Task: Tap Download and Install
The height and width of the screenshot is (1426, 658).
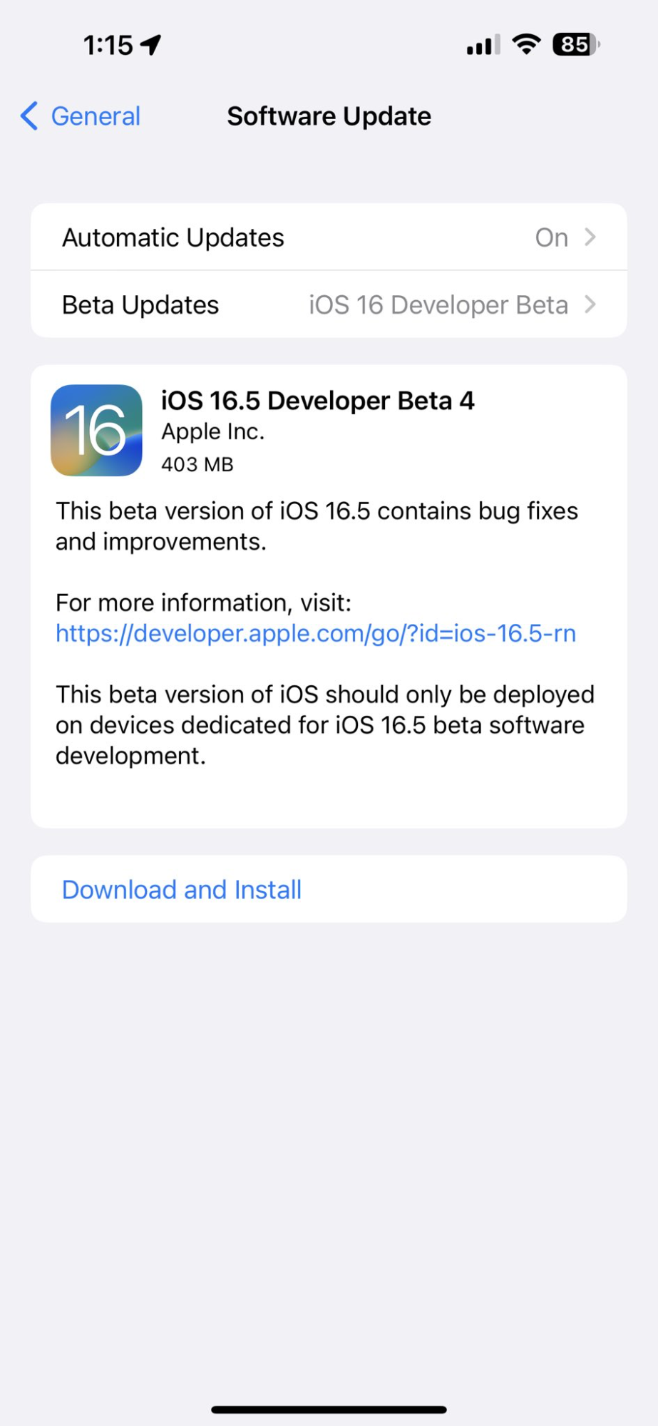Action: pyautogui.click(x=182, y=890)
